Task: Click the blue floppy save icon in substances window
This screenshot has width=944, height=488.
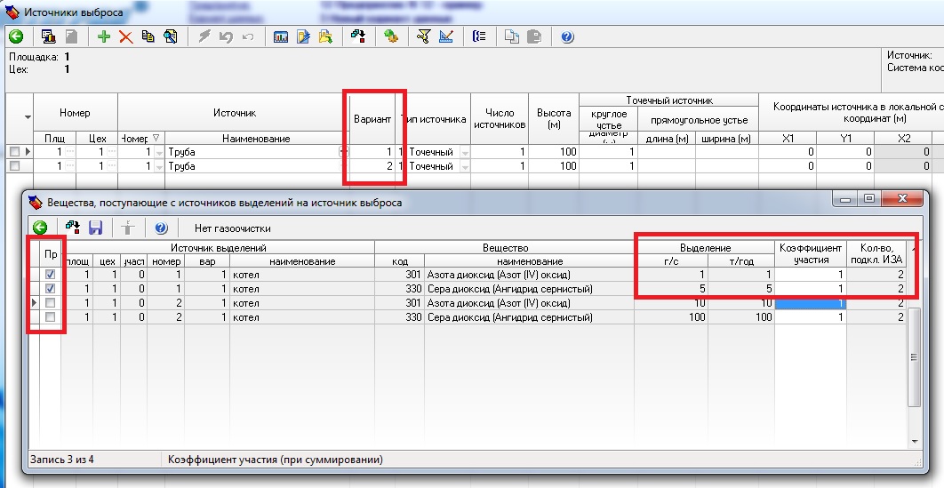Action: point(95,228)
